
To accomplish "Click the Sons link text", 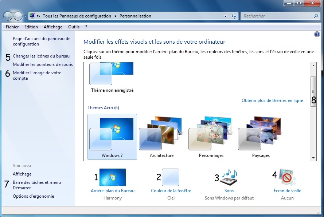I will 229,191.
